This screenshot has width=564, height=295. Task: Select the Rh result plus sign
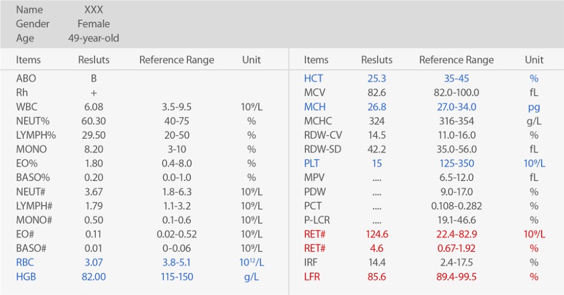pyautogui.click(x=94, y=93)
